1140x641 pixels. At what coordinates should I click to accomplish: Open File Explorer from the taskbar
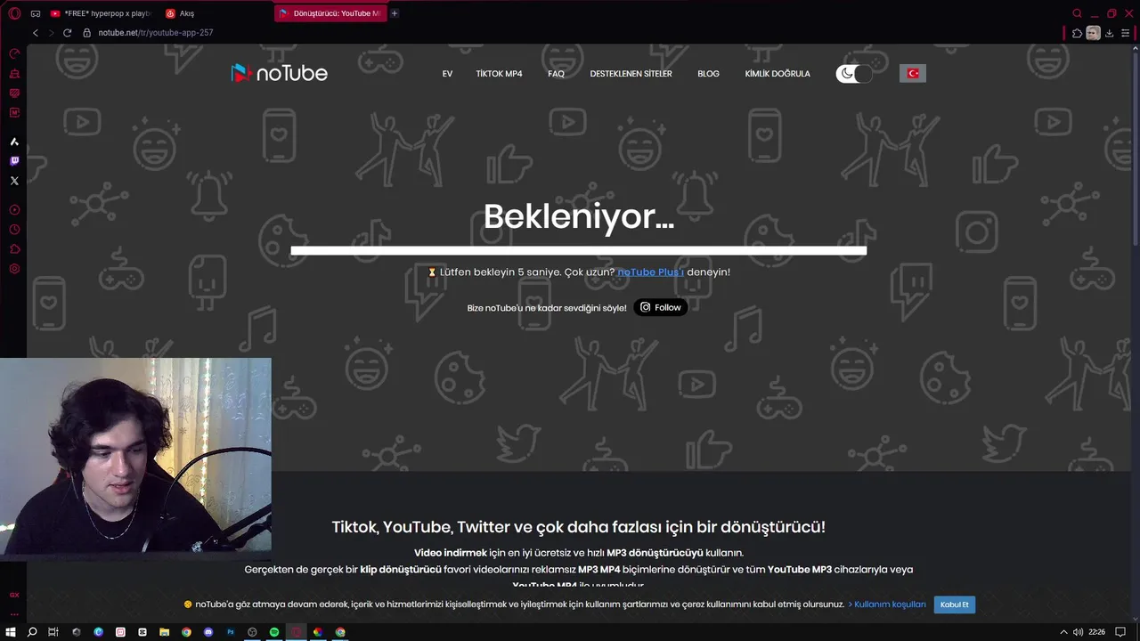(164, 632)
